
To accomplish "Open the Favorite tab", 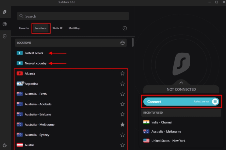I will click(24, 28).
